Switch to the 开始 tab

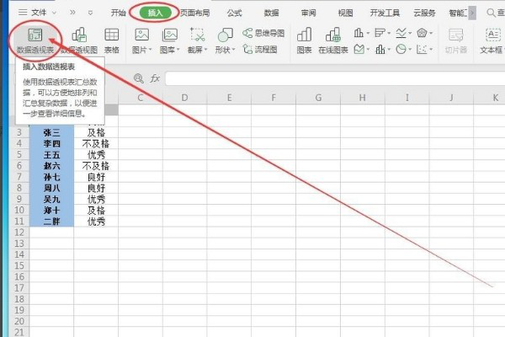(118, 13)
